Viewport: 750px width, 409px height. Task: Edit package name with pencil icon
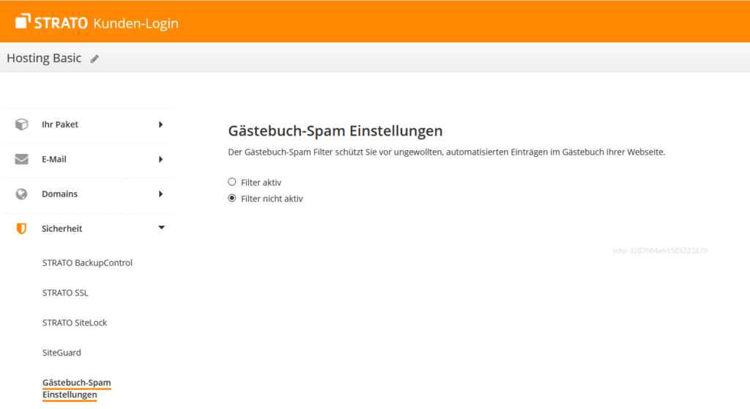[x=94, y=59]
